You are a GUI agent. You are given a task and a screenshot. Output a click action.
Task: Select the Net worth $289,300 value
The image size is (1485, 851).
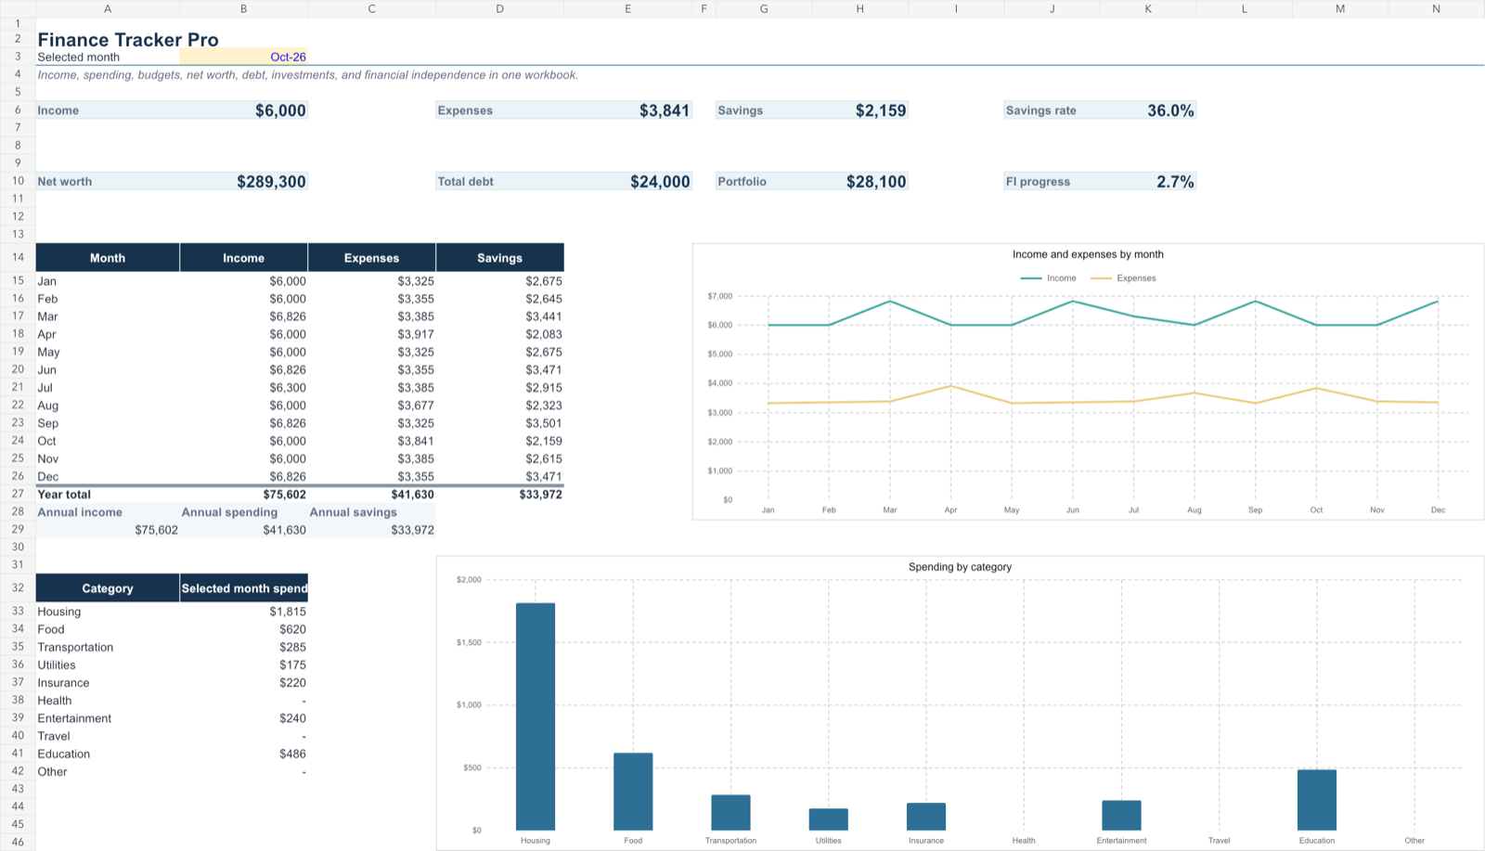coord(244,182)
